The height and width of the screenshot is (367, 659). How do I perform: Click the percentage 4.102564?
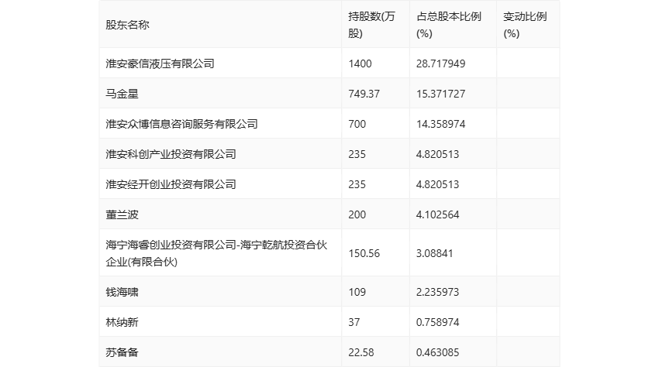437,214
